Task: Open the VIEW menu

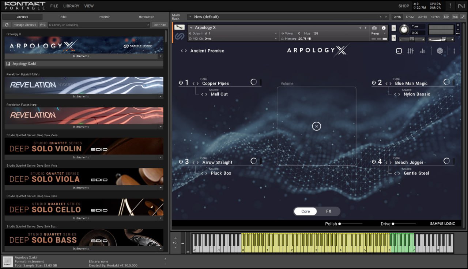Action: coord(89,6)
